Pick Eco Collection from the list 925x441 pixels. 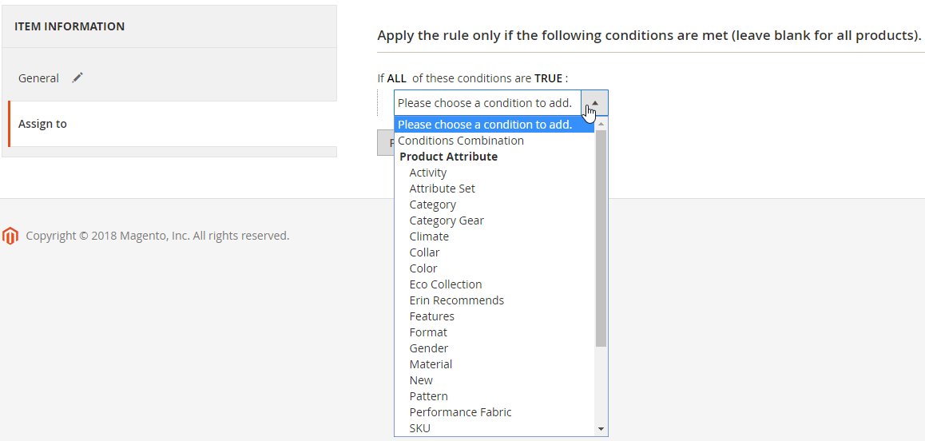(446, 284)
